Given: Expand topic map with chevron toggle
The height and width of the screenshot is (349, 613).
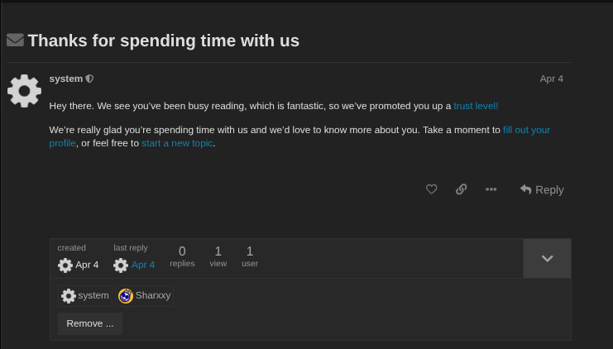Looking at the screenshot, I should click(x=547, y=259).
